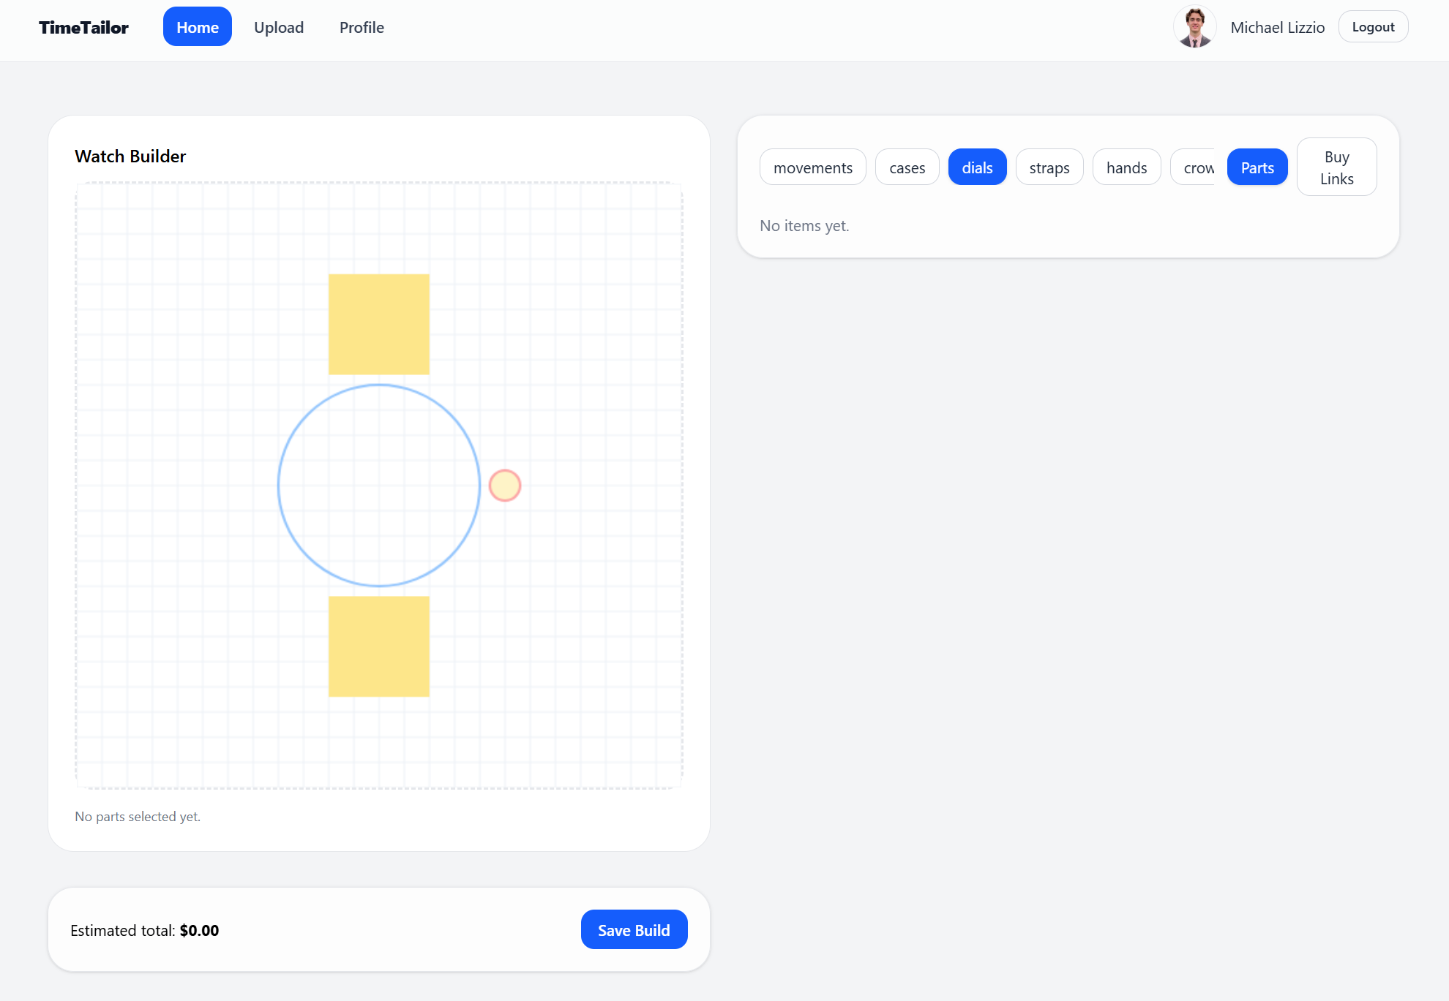
Task: Open the Home tab
Action: (x=197, y=27)
